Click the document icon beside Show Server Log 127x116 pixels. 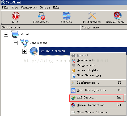pyautogui.click(x=74, y=76)
